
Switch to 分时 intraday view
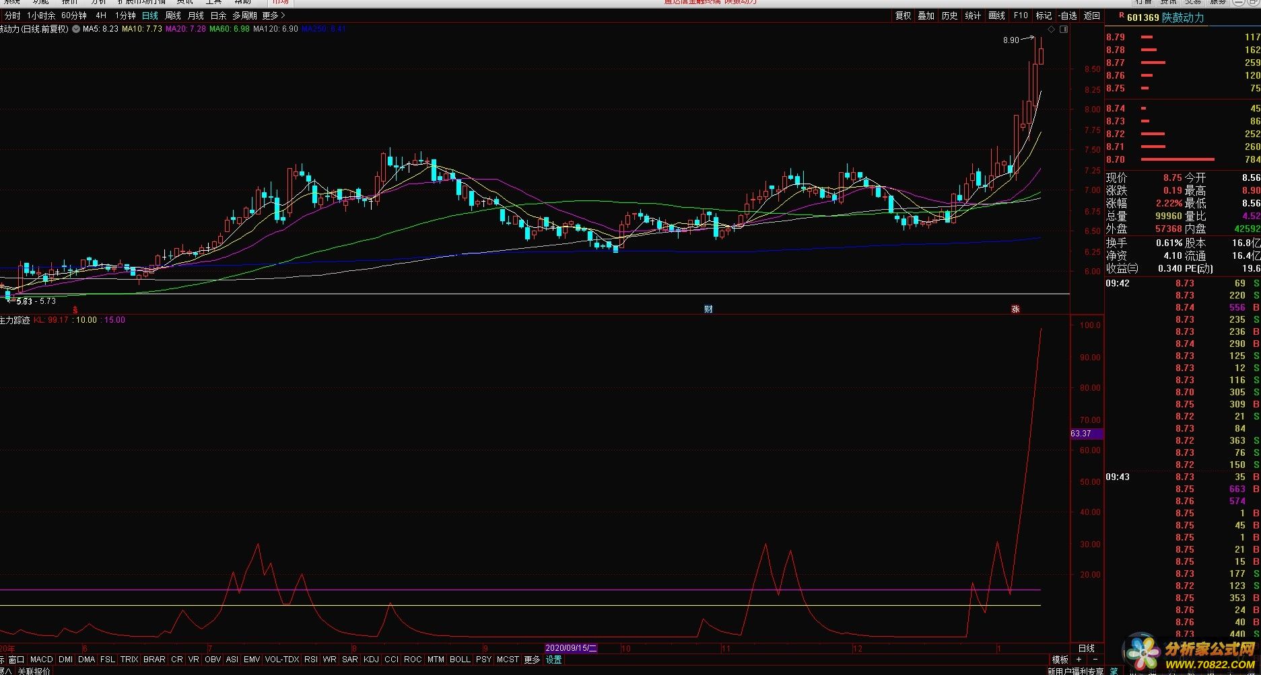[x=13, y=15]
